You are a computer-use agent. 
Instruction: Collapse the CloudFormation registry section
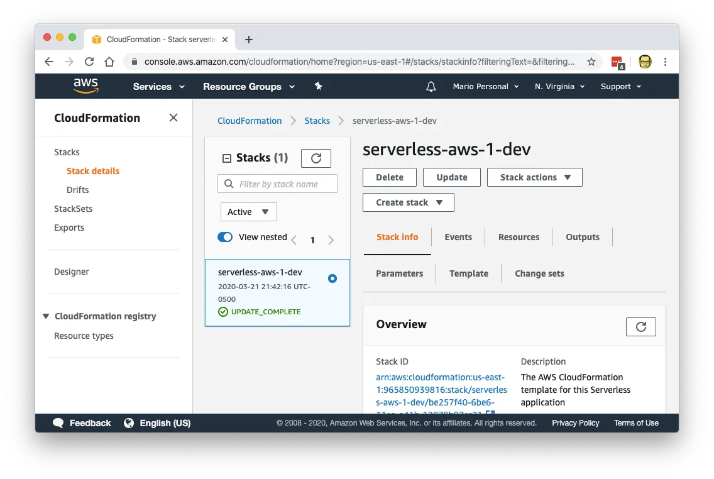[x=45, y=316]
